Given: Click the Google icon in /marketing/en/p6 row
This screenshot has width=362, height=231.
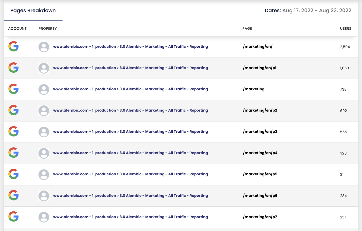Looking at the screenshot, I should point(13,195).
